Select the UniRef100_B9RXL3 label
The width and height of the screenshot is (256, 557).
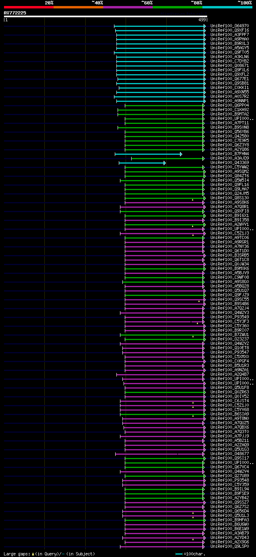point(230,44)
